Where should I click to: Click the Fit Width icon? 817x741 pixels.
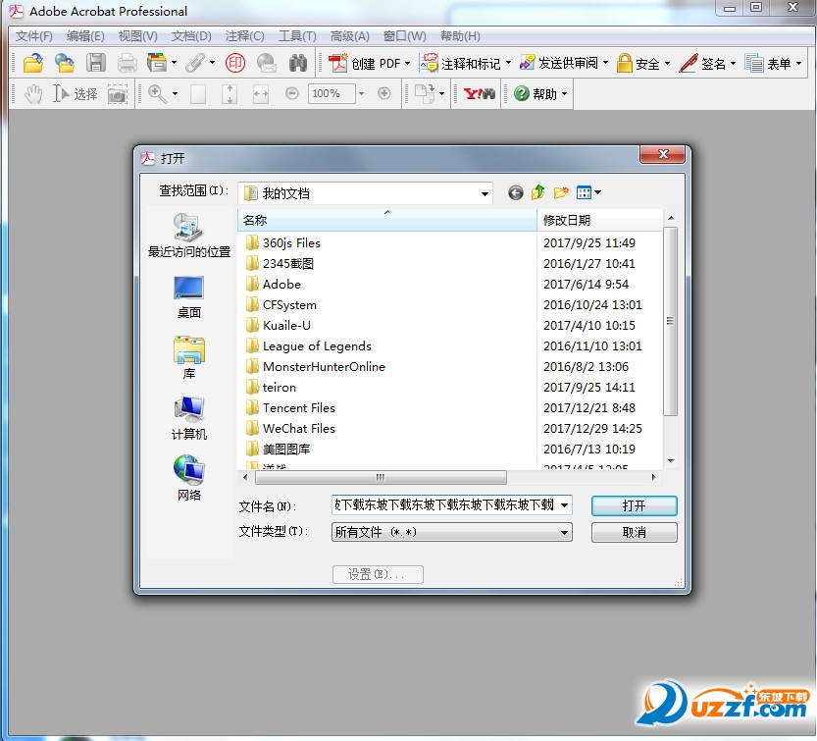[261, 94]
